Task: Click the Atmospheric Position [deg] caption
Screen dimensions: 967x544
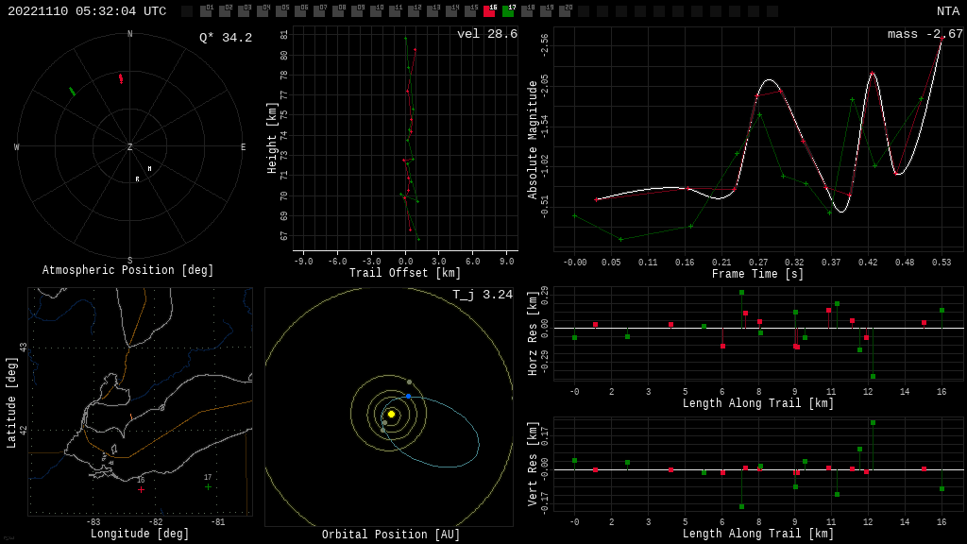Action: click(x=127, y=270)
